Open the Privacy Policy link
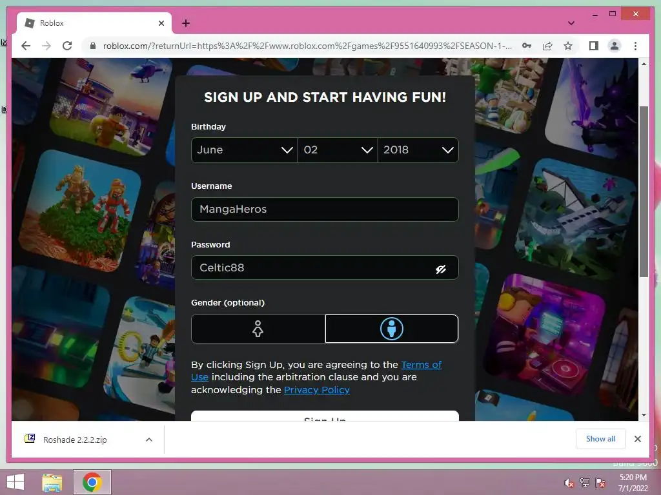Image resolution: width=661 pixels, height=495 pixels. [x=317, y=390]
